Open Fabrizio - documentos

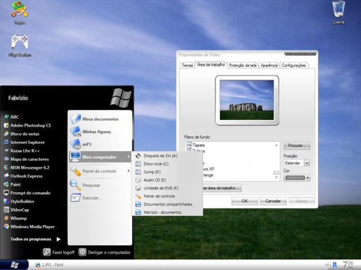coord(167,213)
